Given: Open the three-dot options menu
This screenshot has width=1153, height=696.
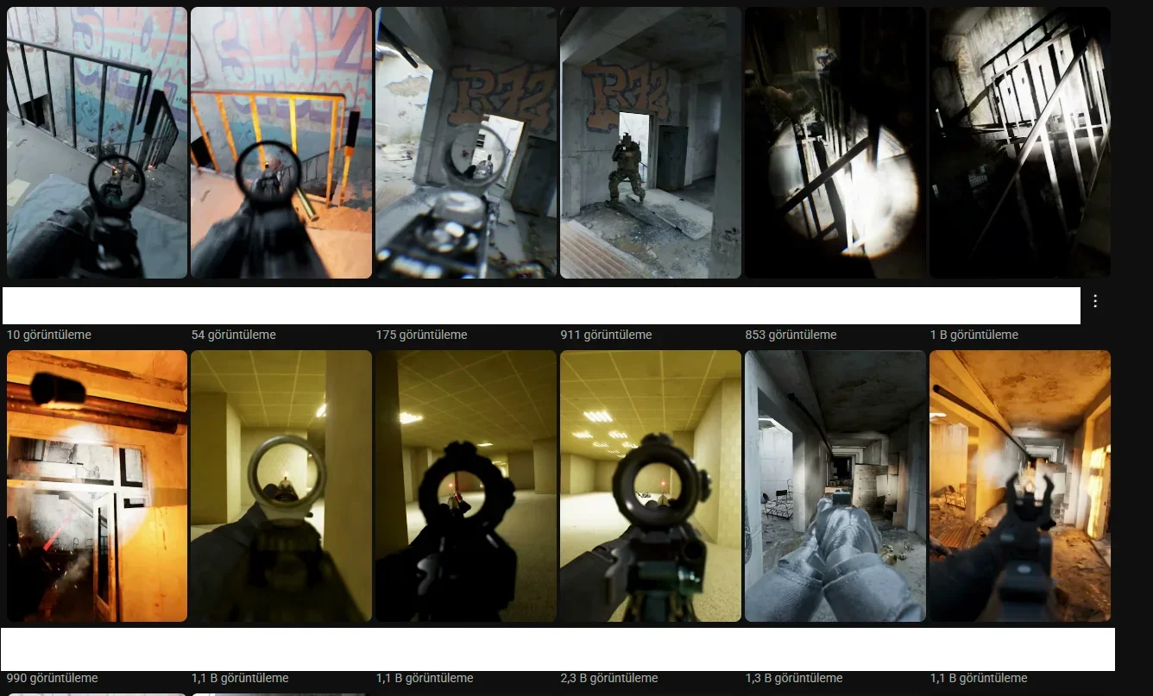Looking at the screenshot, I should click(x=1095, y=301).
